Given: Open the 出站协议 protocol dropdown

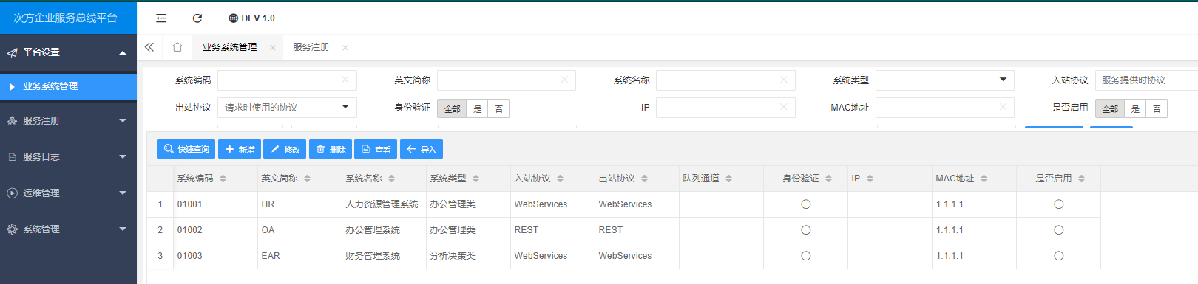Looking at the screenshot, I should [288, 107].
